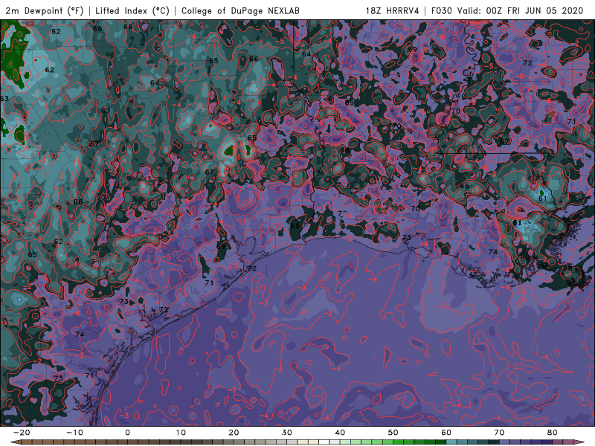Click the '18Z HRRRV4' model run label
The height and width of the screenshot is (446, 595).
(393, 10)
